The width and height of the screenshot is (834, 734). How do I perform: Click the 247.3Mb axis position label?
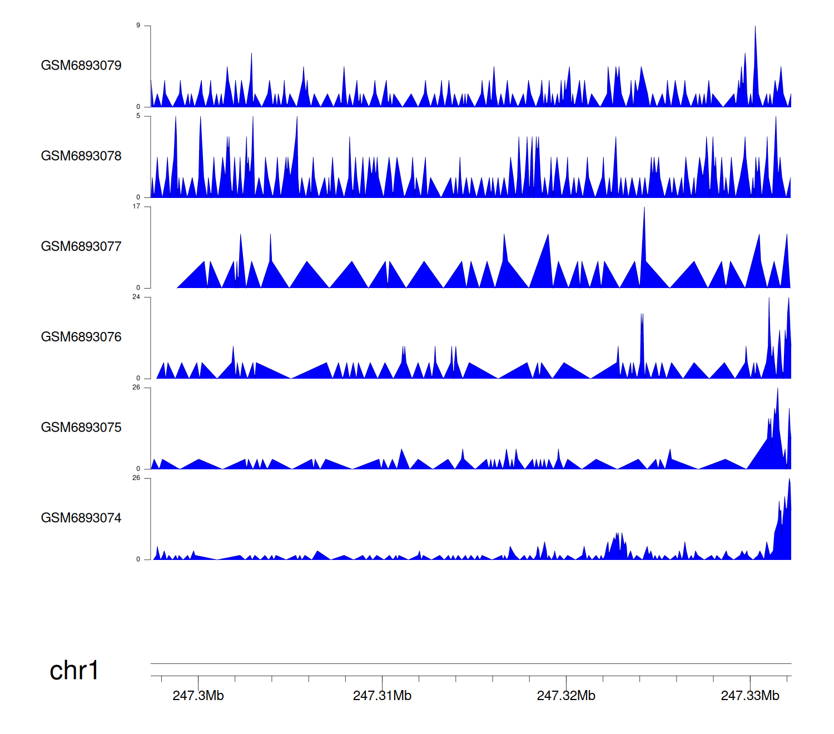point(198,696)
